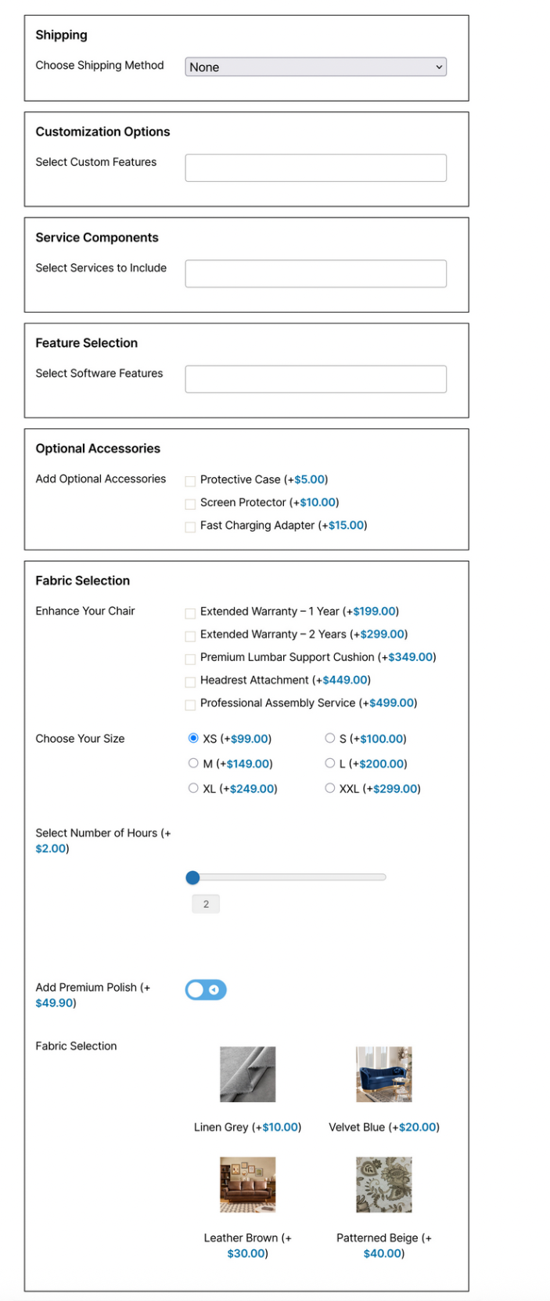Screen dimensions: 550x1301
Task: Click the hours value box below slider
Action: tap(206, 904)
